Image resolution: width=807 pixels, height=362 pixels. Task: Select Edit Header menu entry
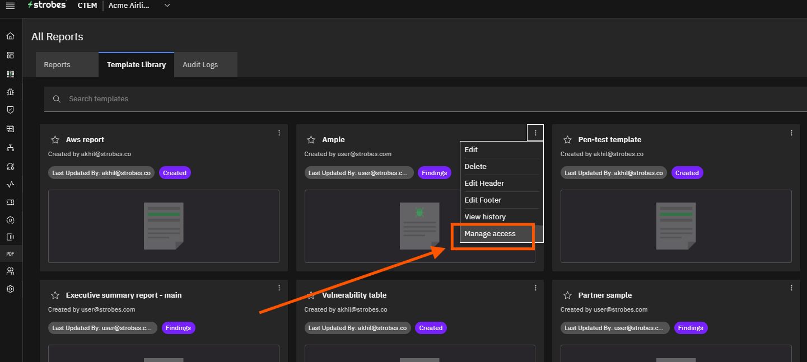501,184
